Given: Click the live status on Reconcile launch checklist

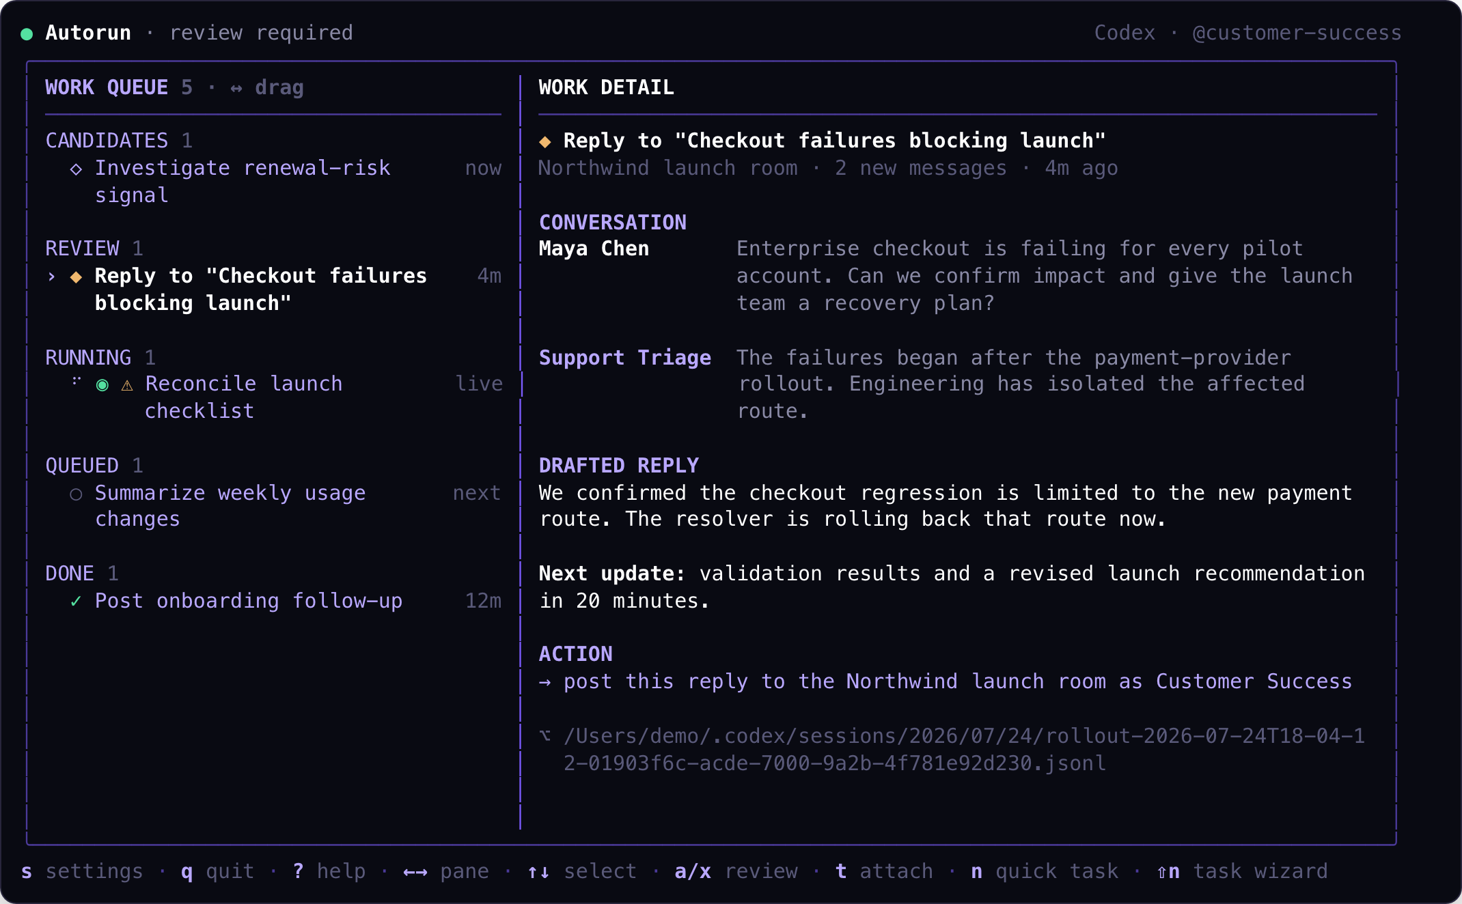Looking at the screenshot, I should [479, 384].
